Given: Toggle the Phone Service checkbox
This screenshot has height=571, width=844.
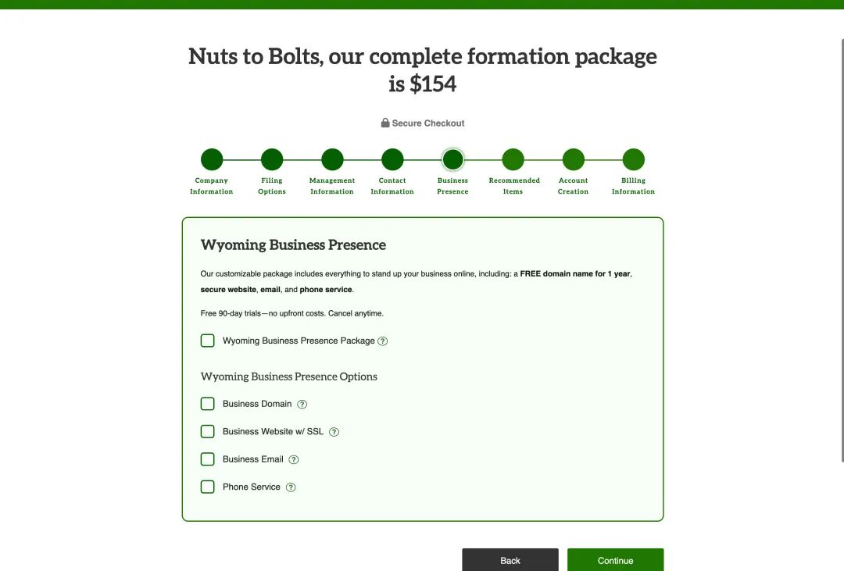Looking at the screenshot, I should click(208, 487).
